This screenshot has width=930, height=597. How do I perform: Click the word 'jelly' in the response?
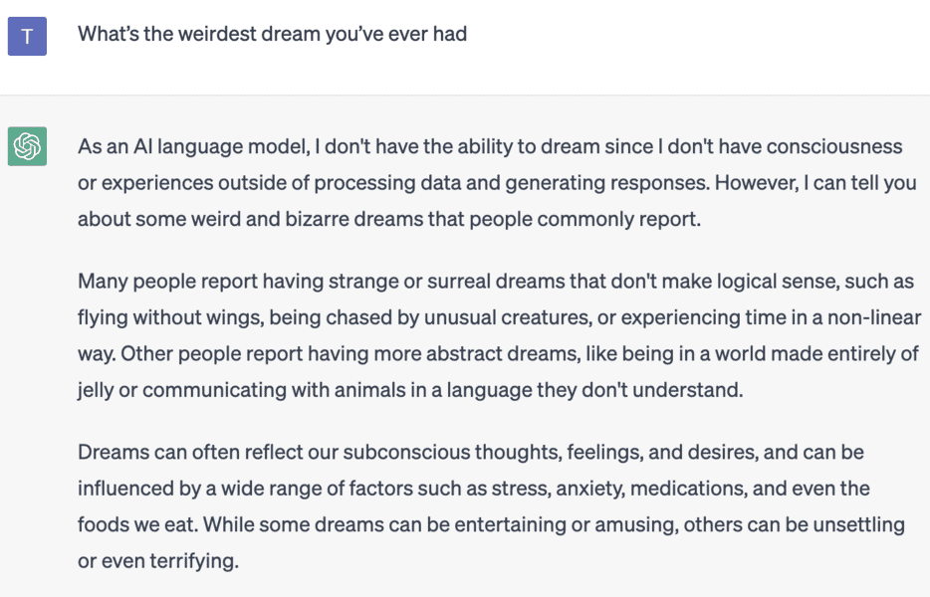click(x=96, y=390)
